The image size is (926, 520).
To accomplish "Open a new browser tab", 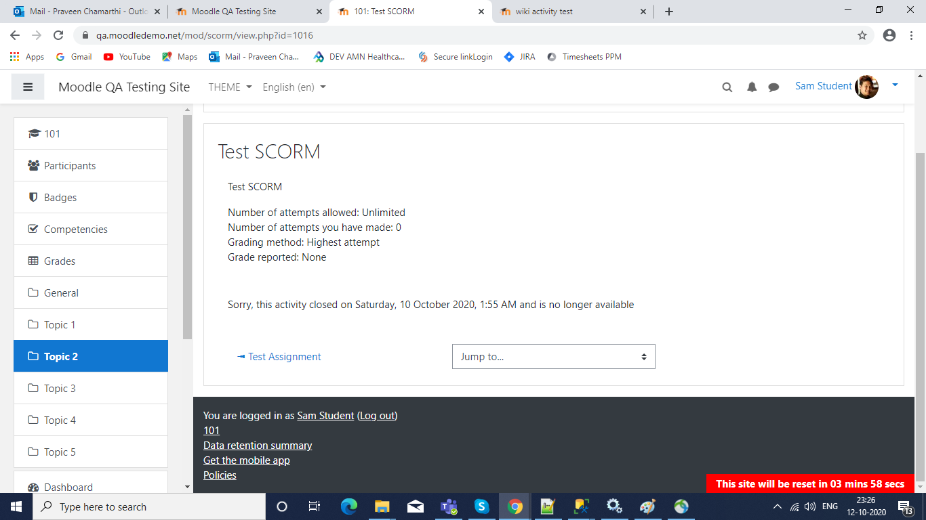I will (669, 12).
